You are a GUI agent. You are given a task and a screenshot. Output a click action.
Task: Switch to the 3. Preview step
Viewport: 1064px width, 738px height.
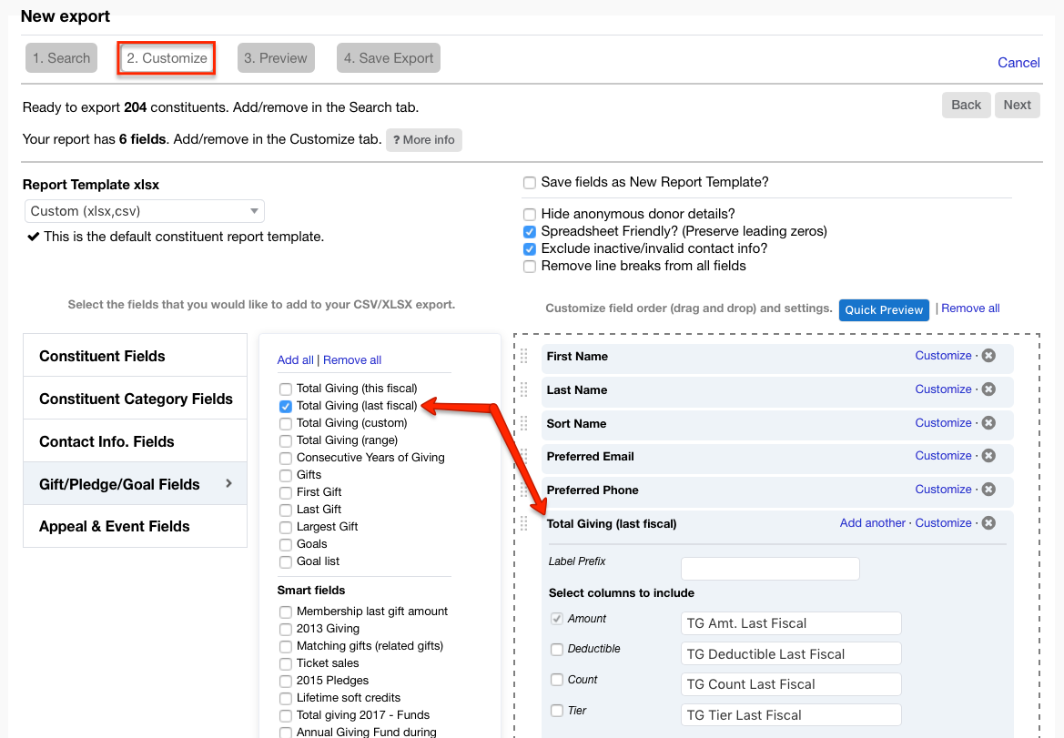[x=276, y=57]
